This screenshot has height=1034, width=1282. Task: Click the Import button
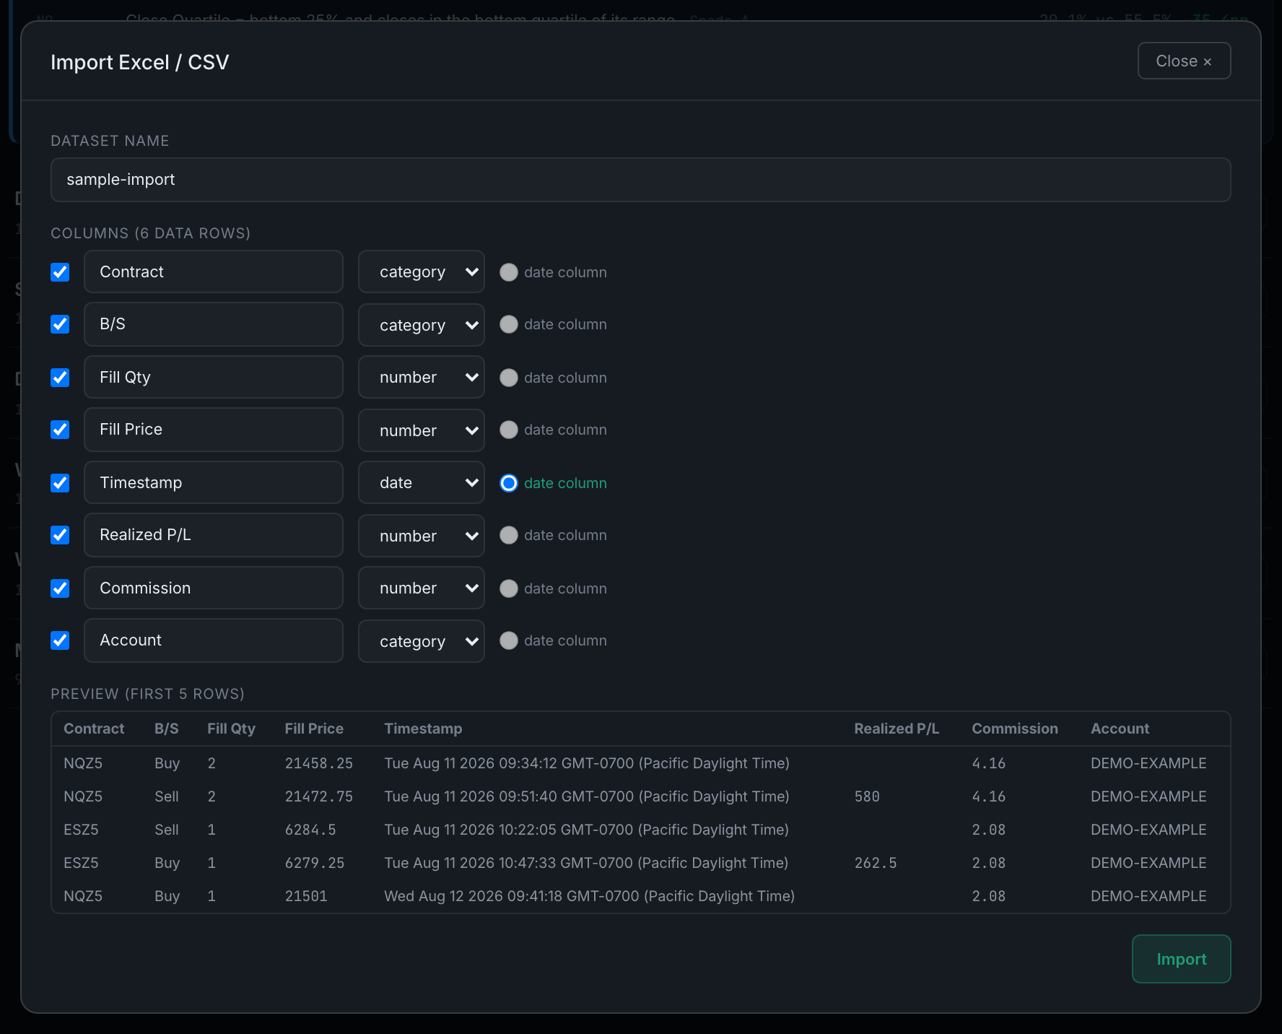[x=1181, y=959]
